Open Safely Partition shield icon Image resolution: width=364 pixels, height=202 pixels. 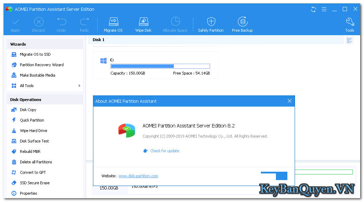tap(211, 22)
